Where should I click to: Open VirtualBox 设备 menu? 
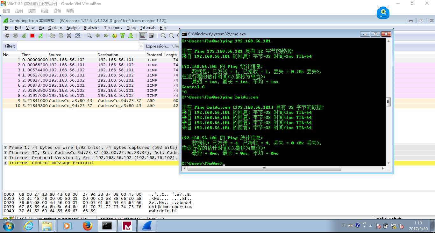(x=57, y=11)
